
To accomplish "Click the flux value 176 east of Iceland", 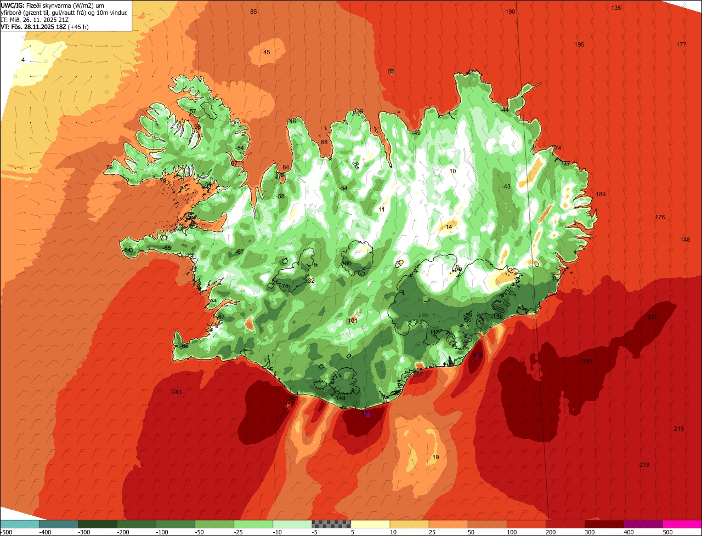I will click(x=660, y=217).
